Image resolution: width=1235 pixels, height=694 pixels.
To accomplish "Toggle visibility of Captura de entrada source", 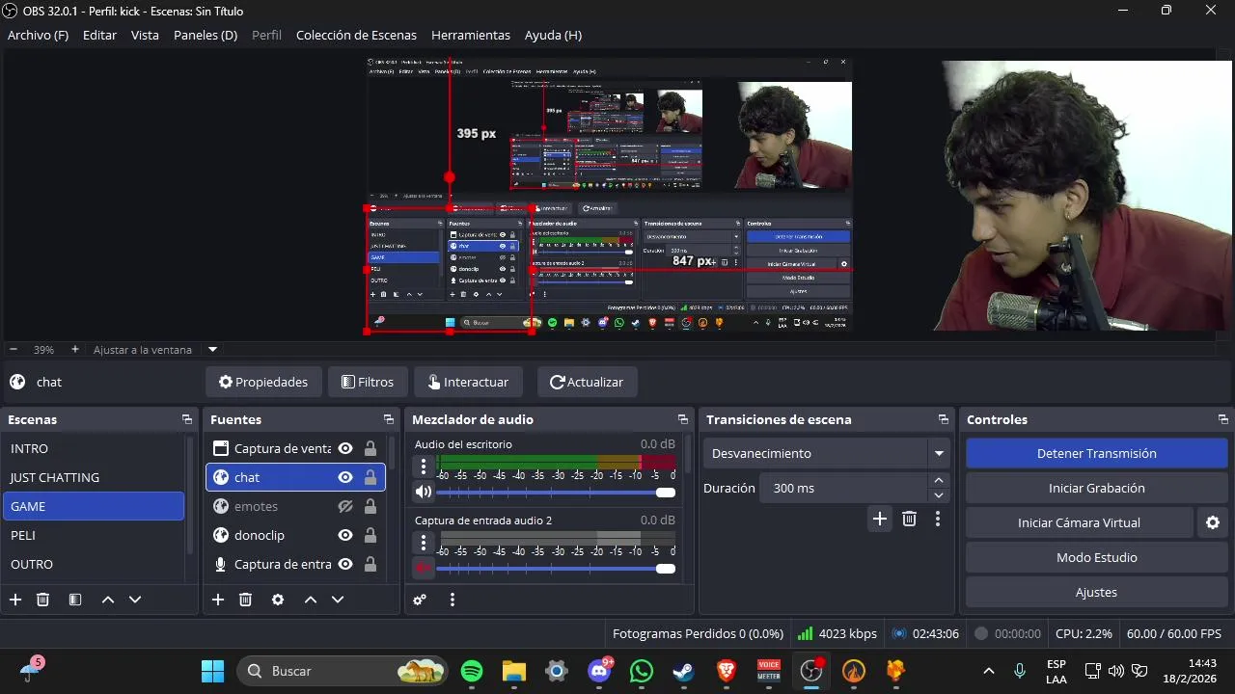I will 345,564.
